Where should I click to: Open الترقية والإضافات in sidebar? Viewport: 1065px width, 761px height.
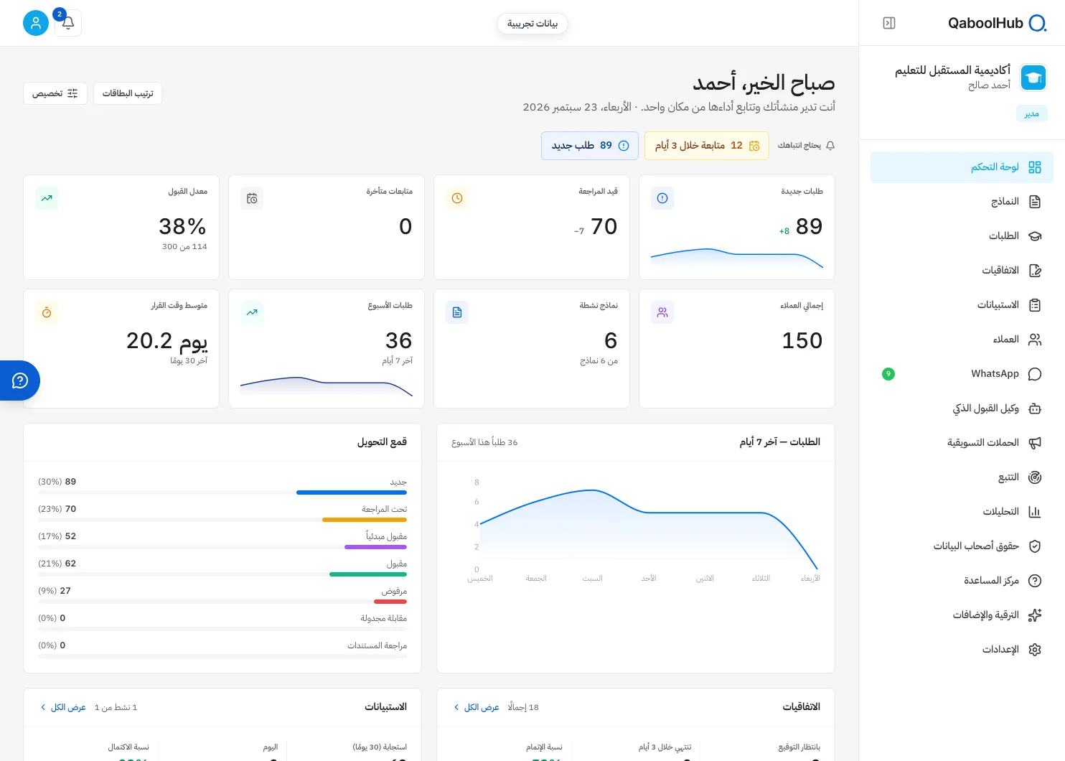point(962,615)
